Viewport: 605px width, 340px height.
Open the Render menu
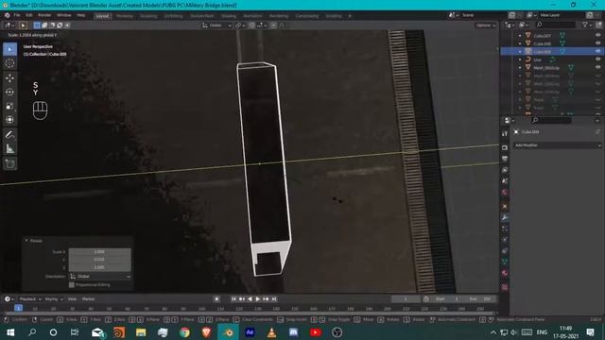point(44,15)
